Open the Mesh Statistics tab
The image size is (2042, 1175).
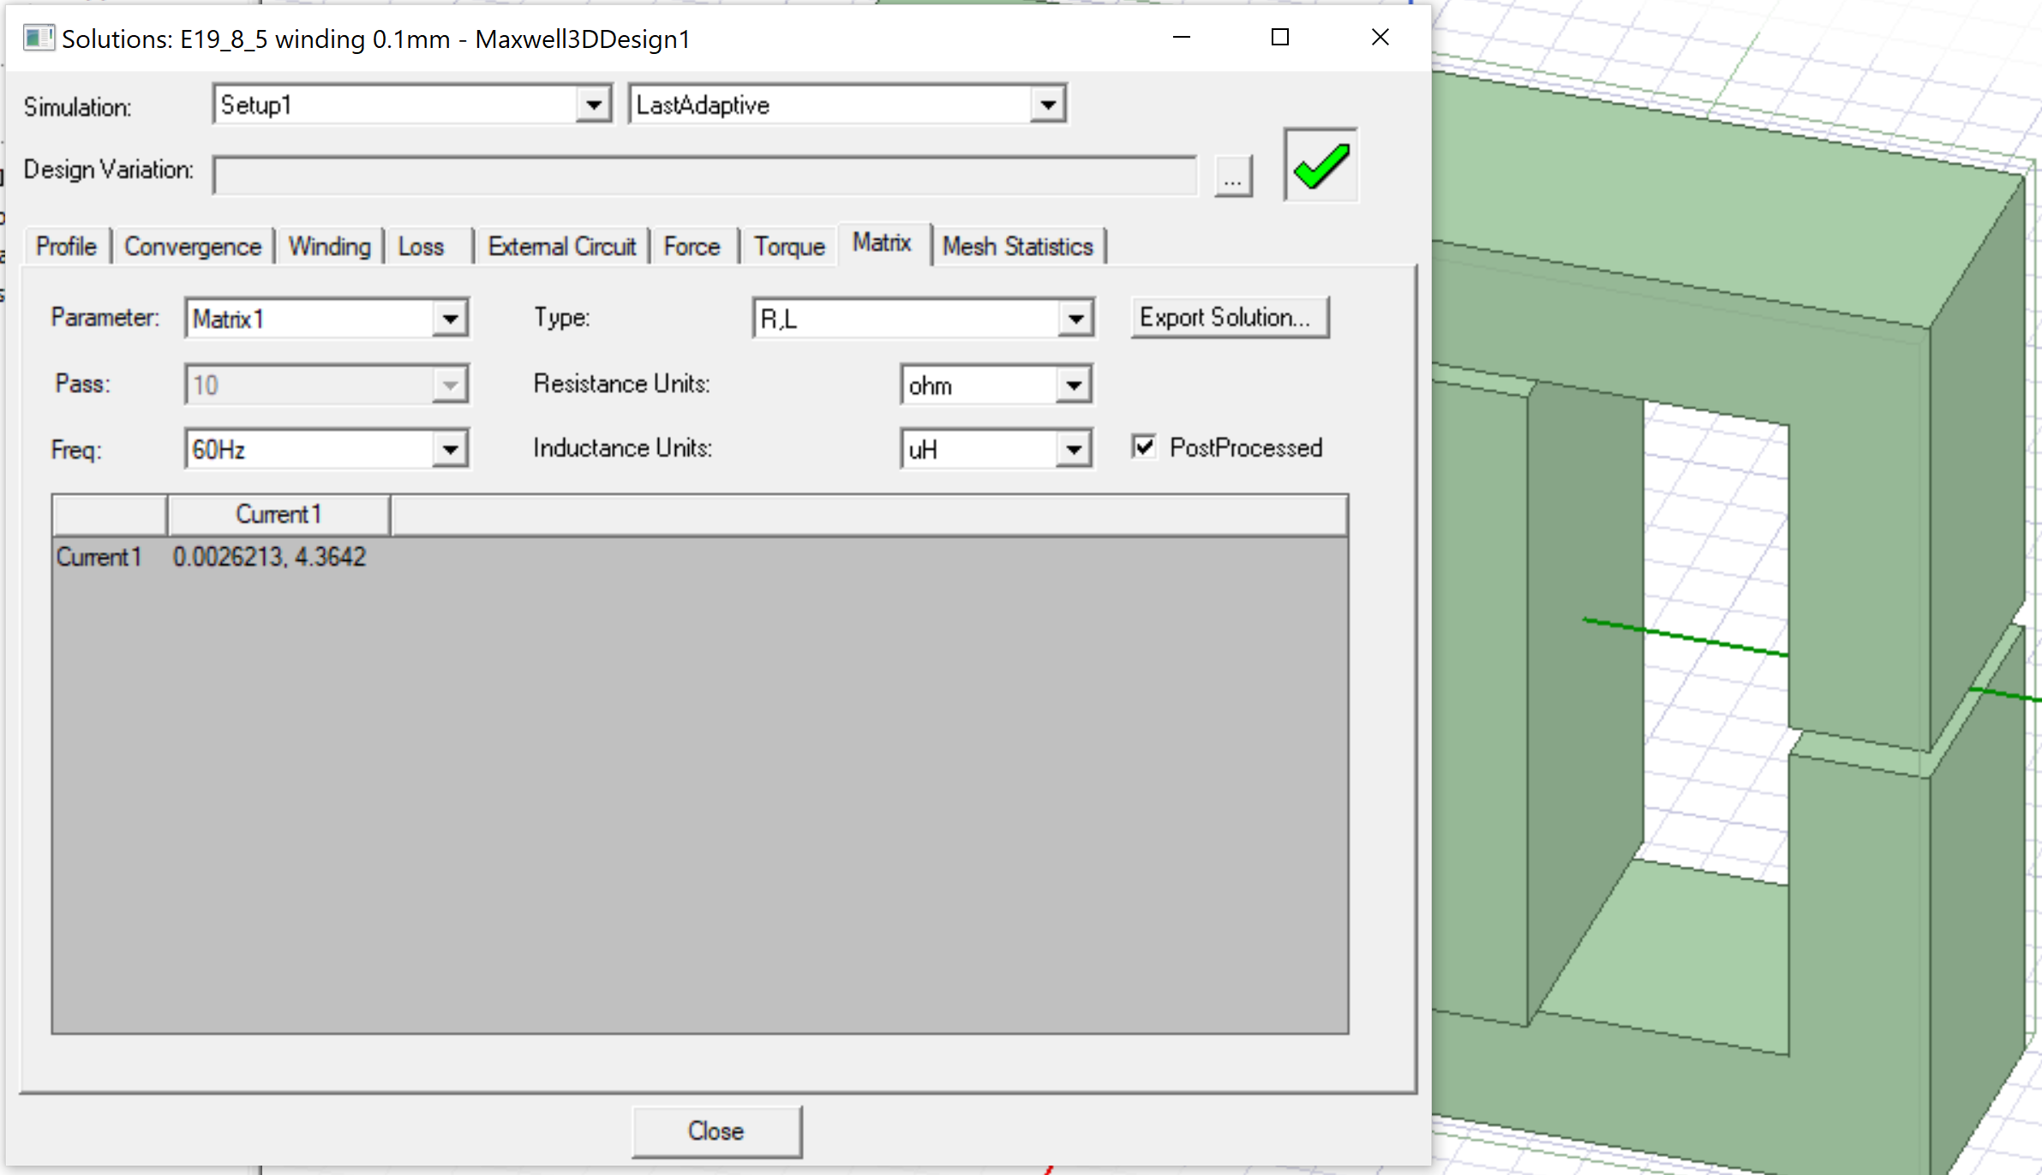(x=1017, y=247)
